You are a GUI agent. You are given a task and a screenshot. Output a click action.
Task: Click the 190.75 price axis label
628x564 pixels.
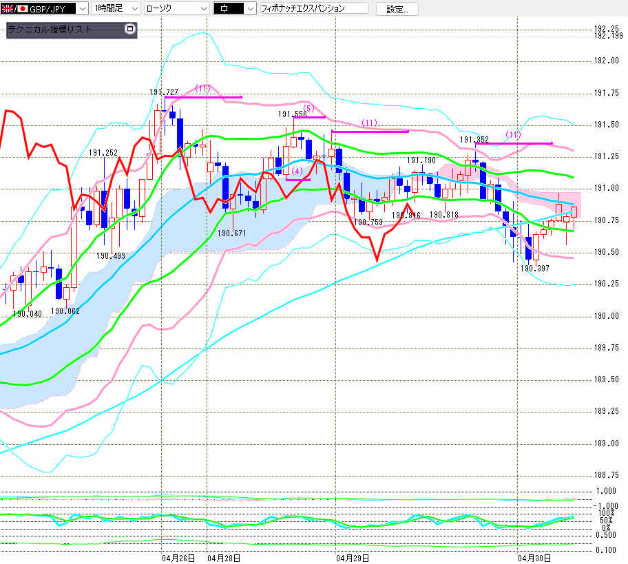[x=607, y=220]
